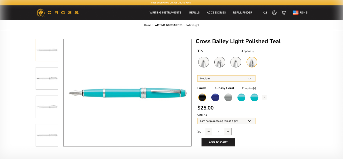Click the free engraving banner
Image resolution: width=343 pixels, height=159 pixels.
pos(171,3)
